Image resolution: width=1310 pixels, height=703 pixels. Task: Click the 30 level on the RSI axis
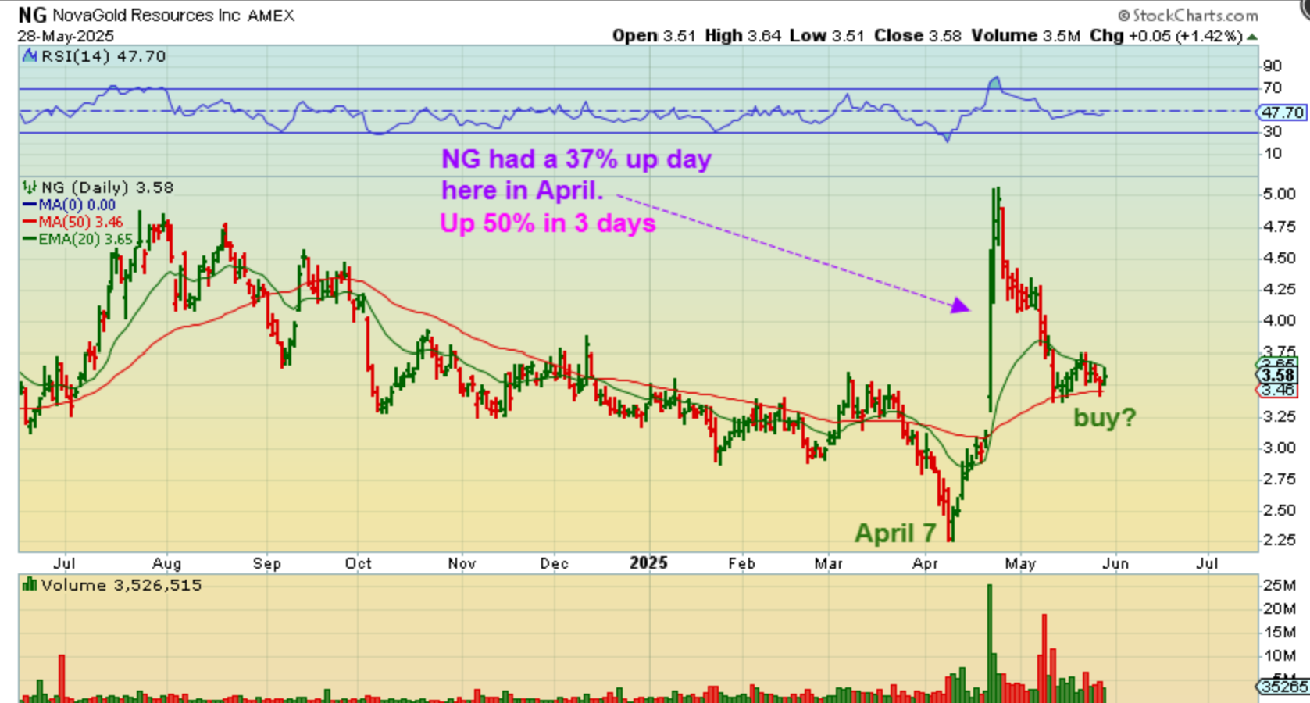1273,132
